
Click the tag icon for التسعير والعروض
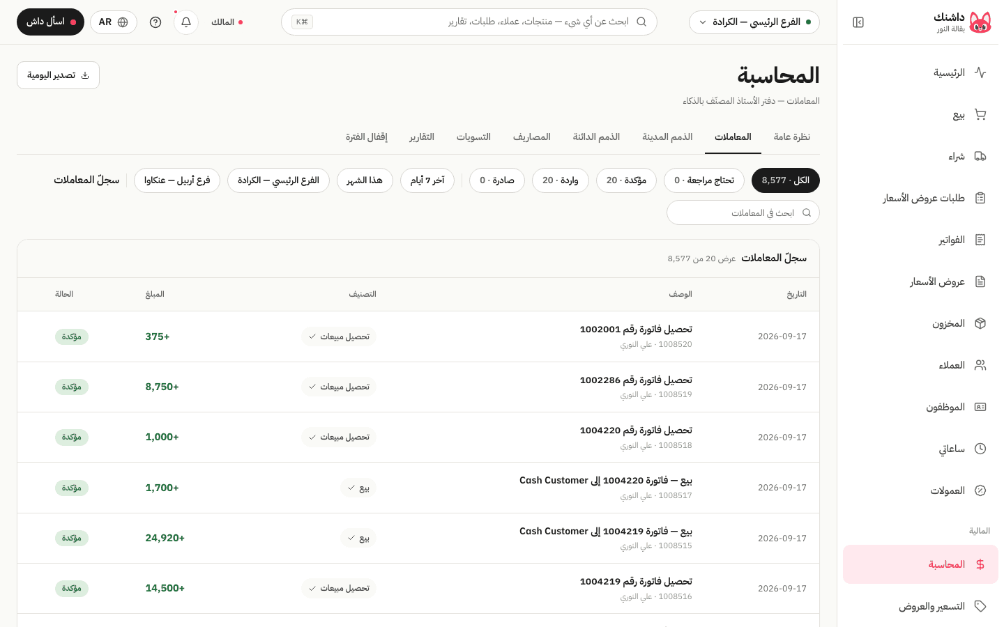click(980, 606)
